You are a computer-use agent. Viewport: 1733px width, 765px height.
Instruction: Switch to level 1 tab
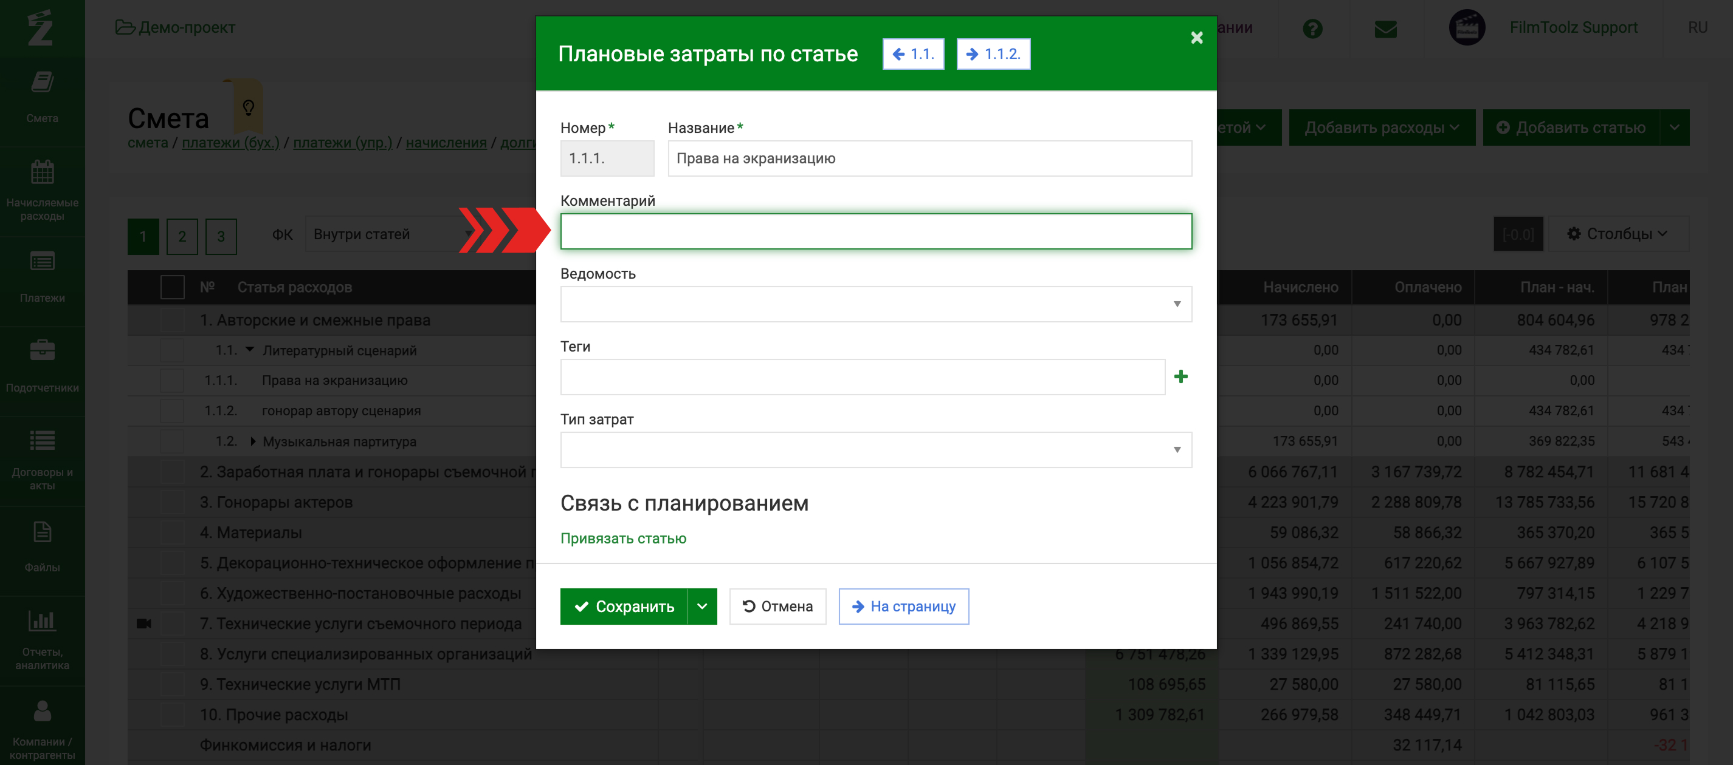click(143, 237)
